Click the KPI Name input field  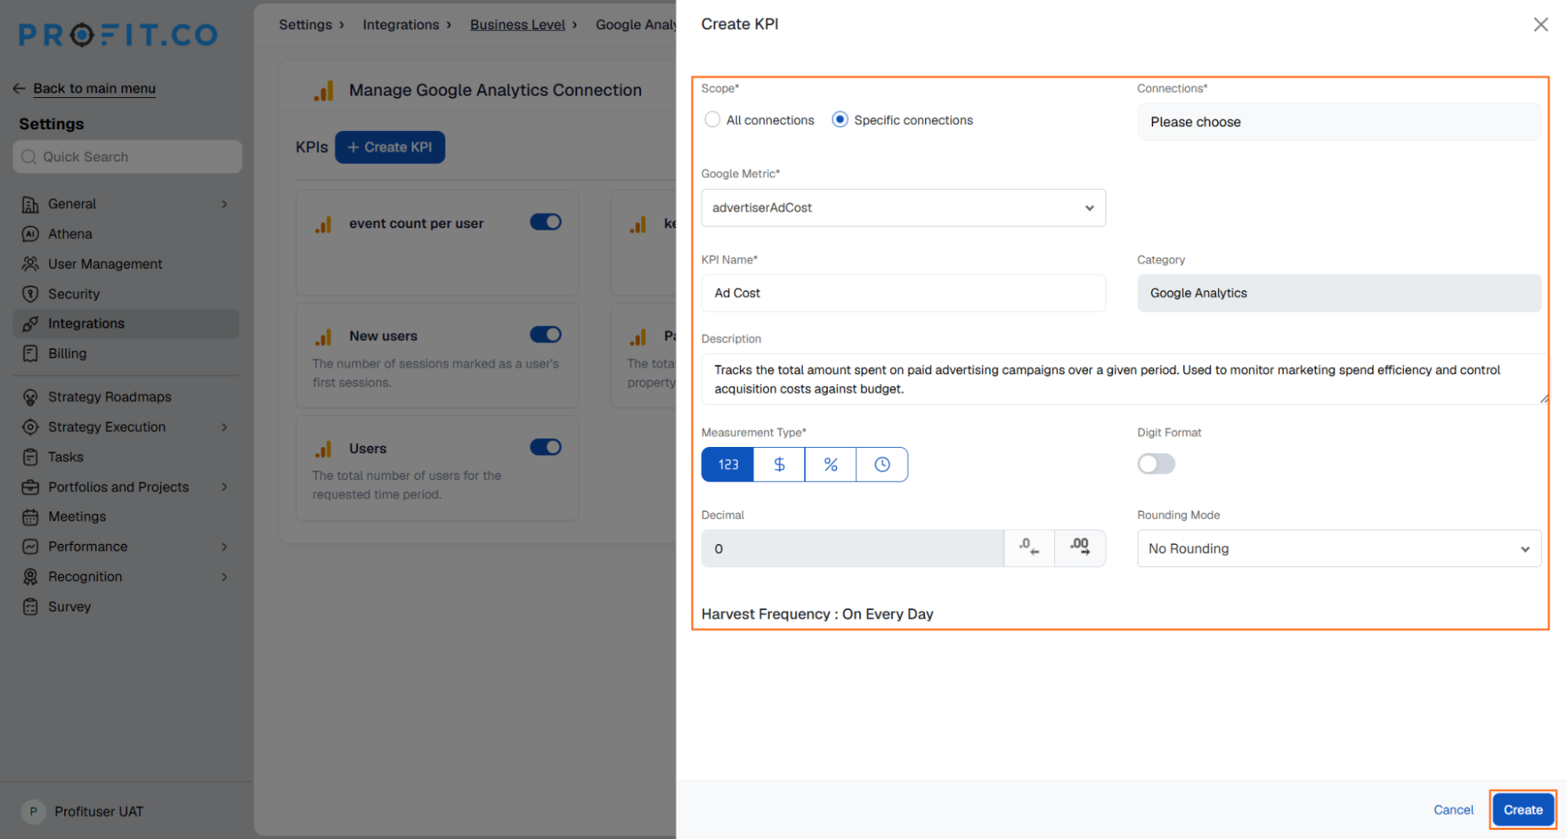(x=903, y=293)
